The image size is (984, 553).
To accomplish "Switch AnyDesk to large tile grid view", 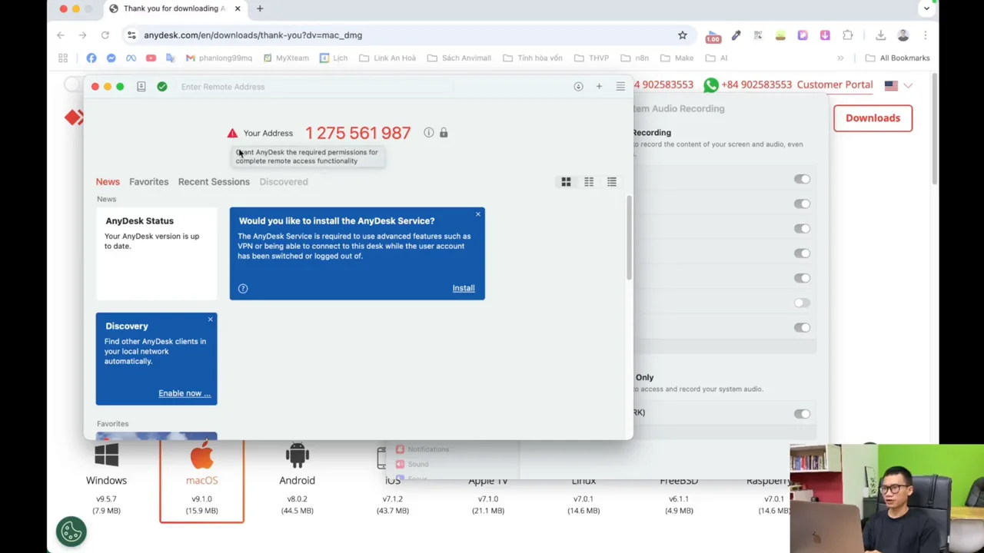I will [x=566, y=182].
